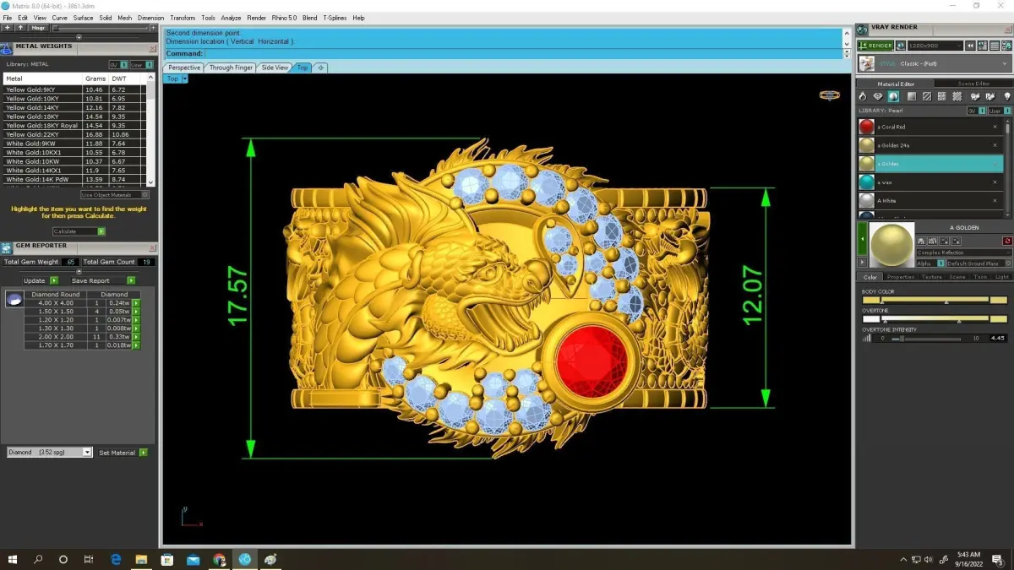Open the T-Splines menu
This screenshot has height=570, width=1014.
click(335, 18)
